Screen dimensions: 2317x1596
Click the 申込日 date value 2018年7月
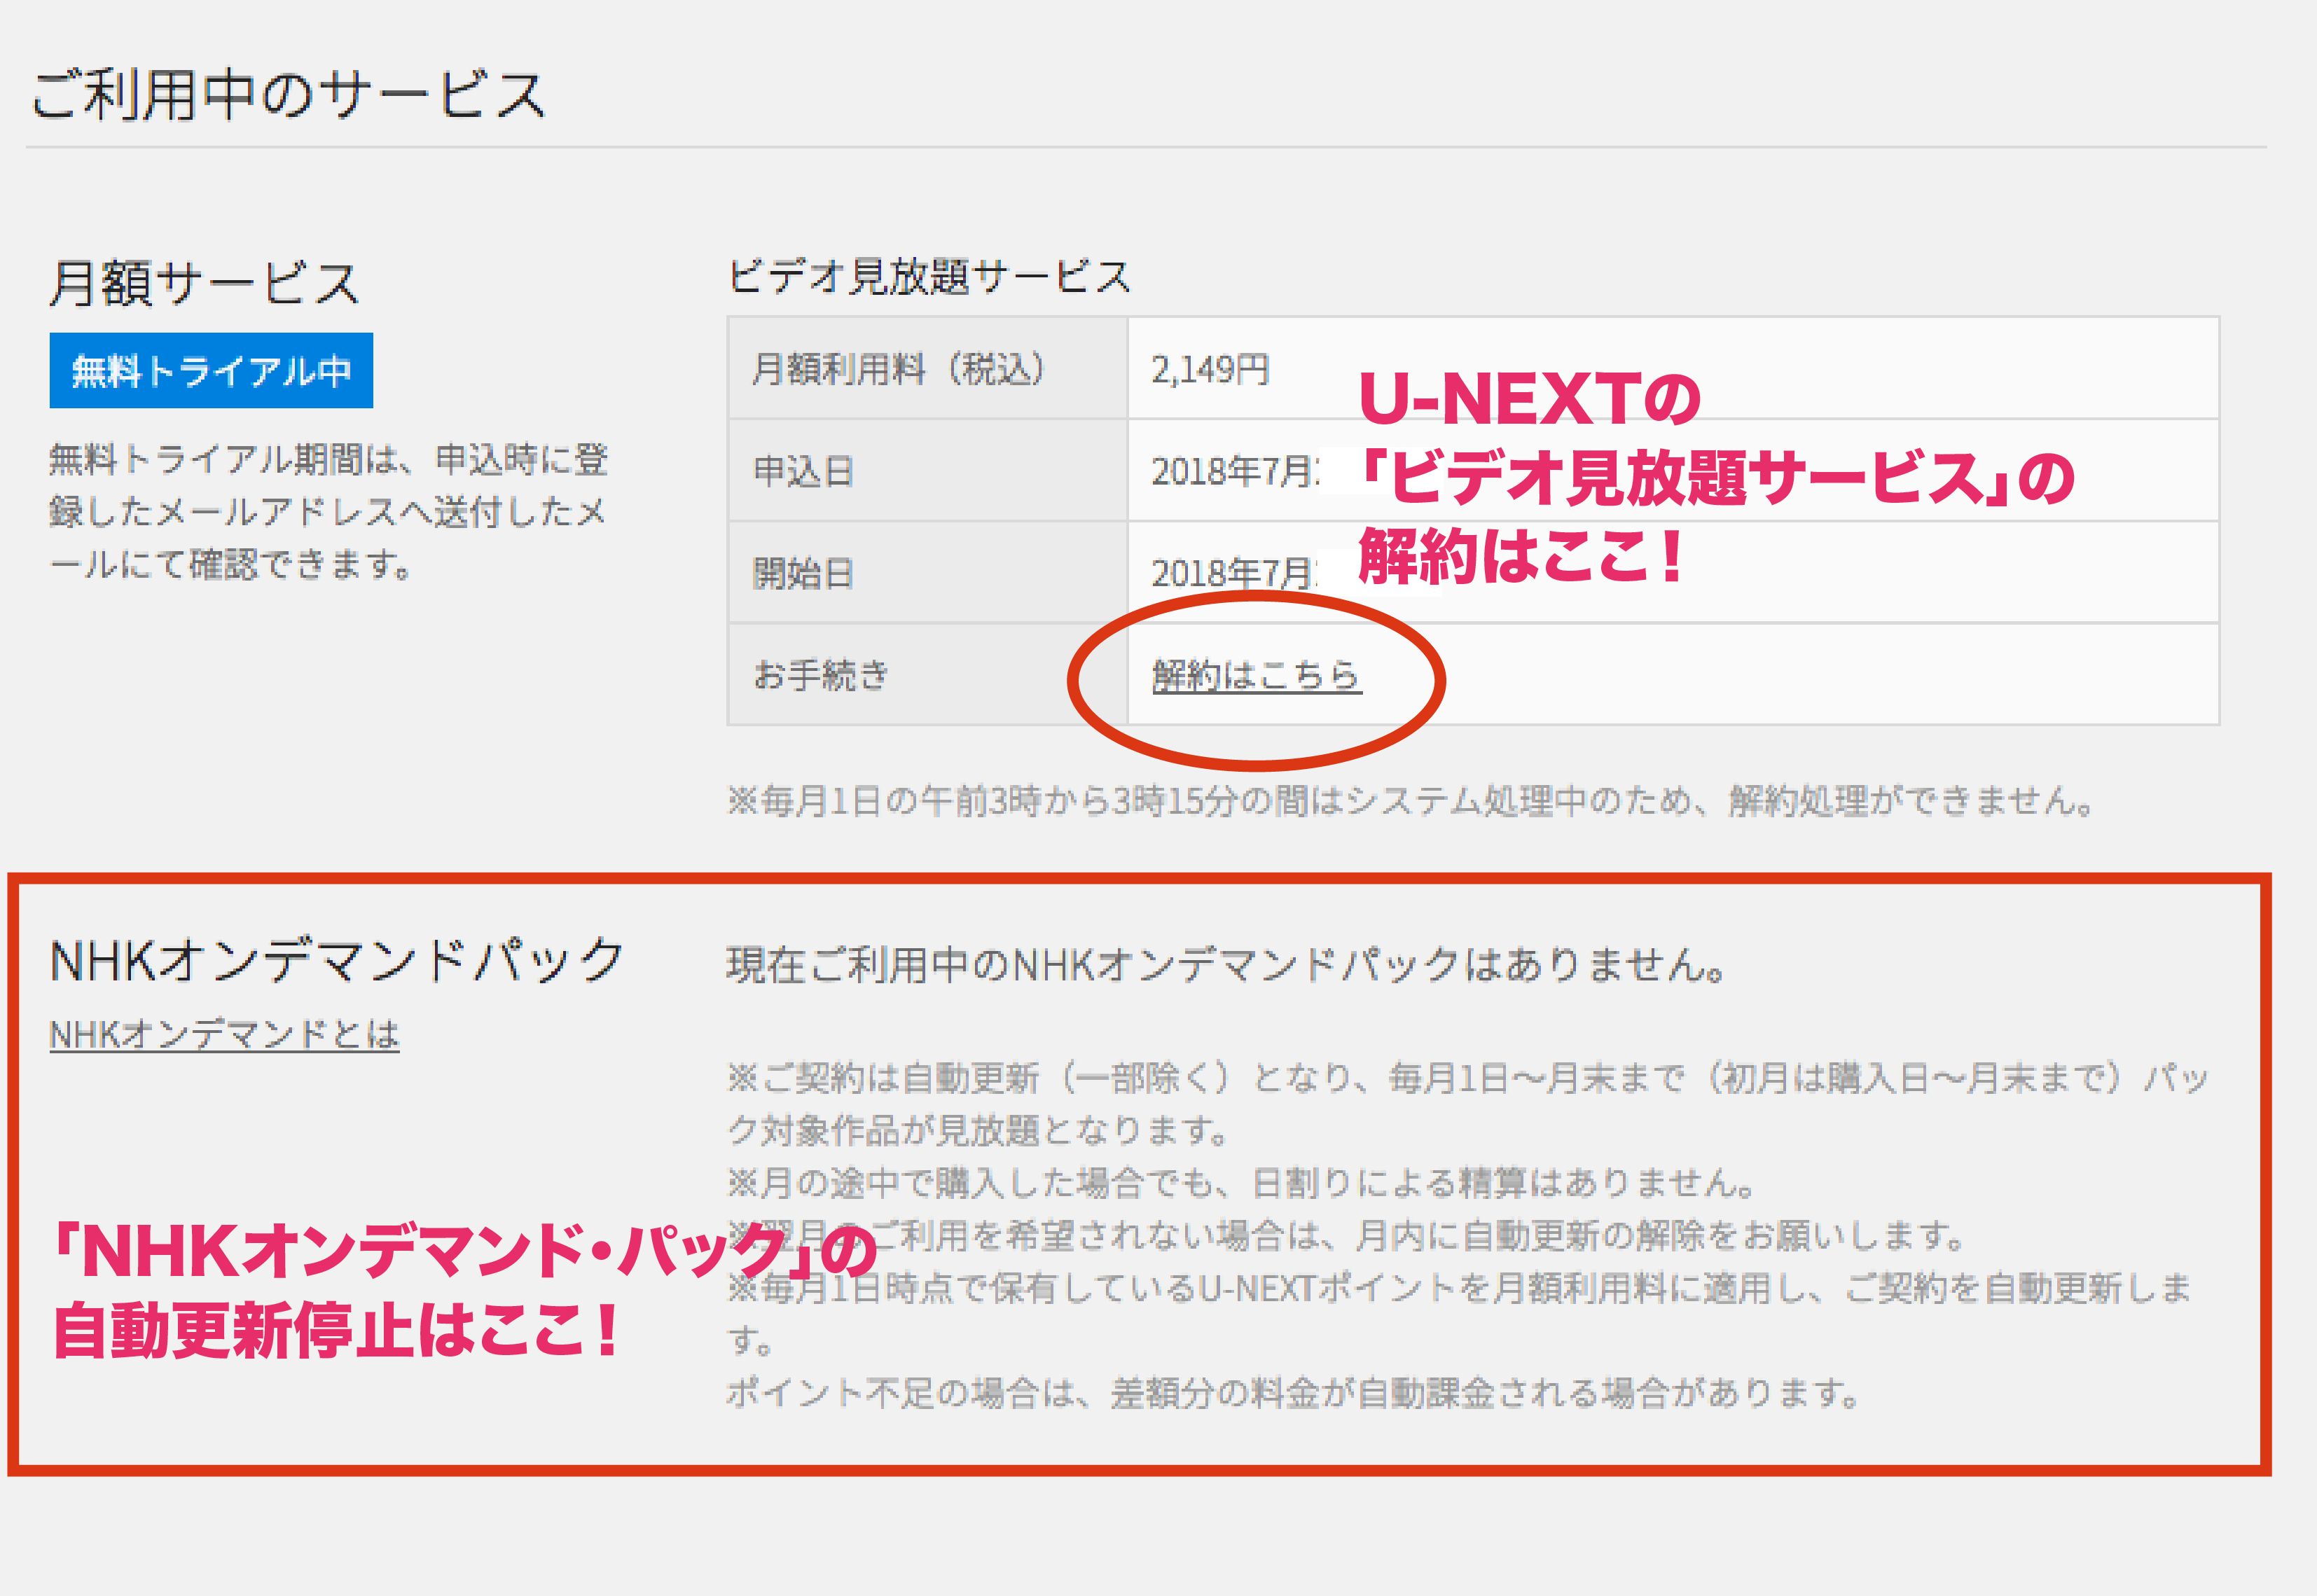coord(1235,471)
